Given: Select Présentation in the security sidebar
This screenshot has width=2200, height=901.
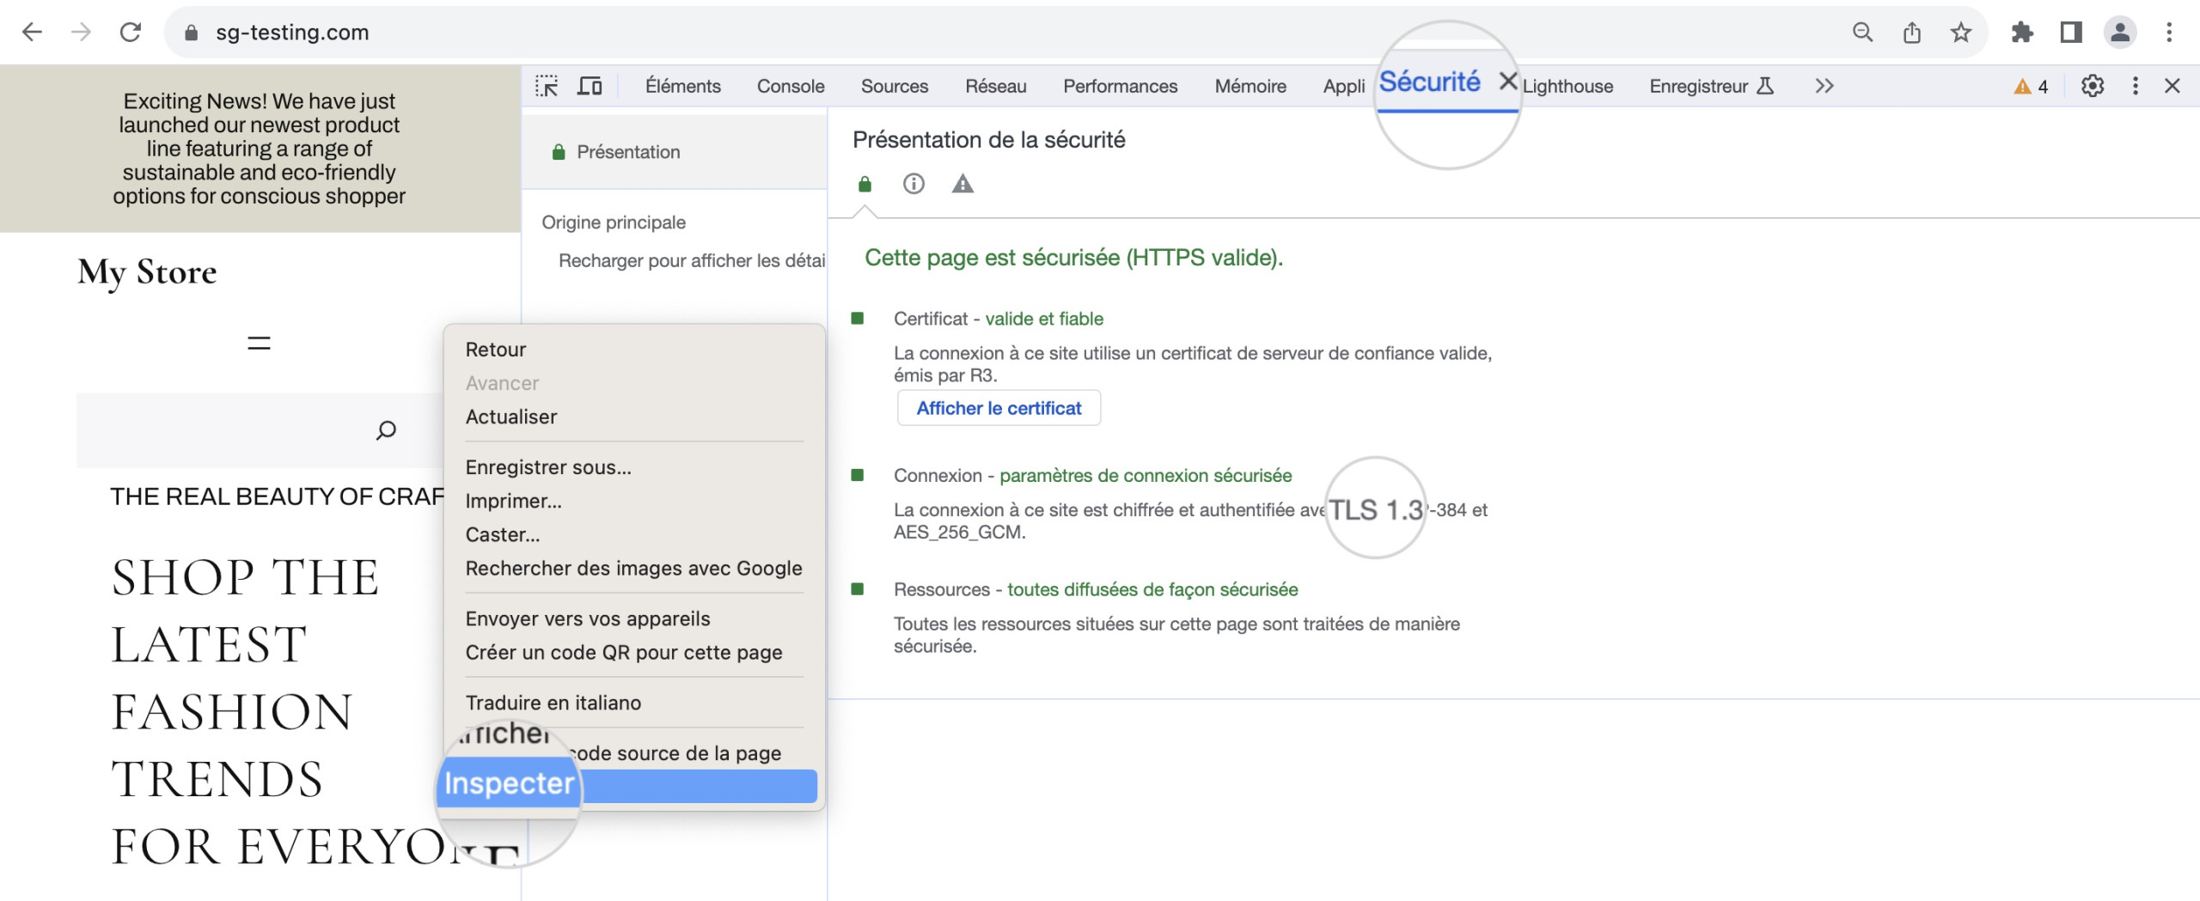Looking at the screenshot, I should 675,152.
